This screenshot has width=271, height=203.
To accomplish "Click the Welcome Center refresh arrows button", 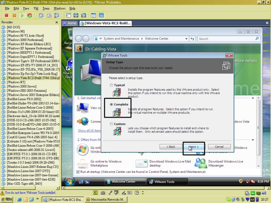I will click(x=192, y=39).
